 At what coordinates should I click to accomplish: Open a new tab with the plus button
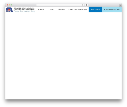coord(120,6)
